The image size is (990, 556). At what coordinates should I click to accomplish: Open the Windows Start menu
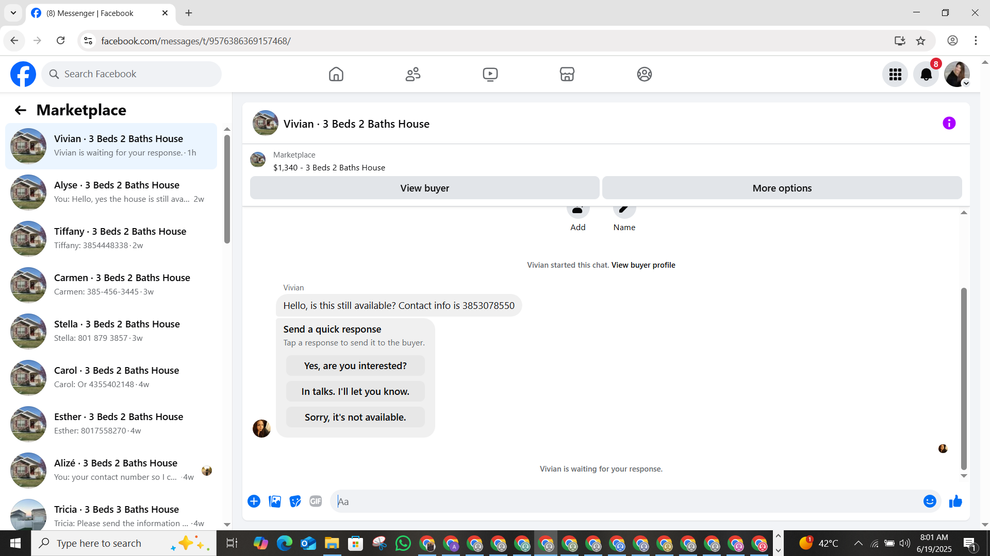point(15,543)
